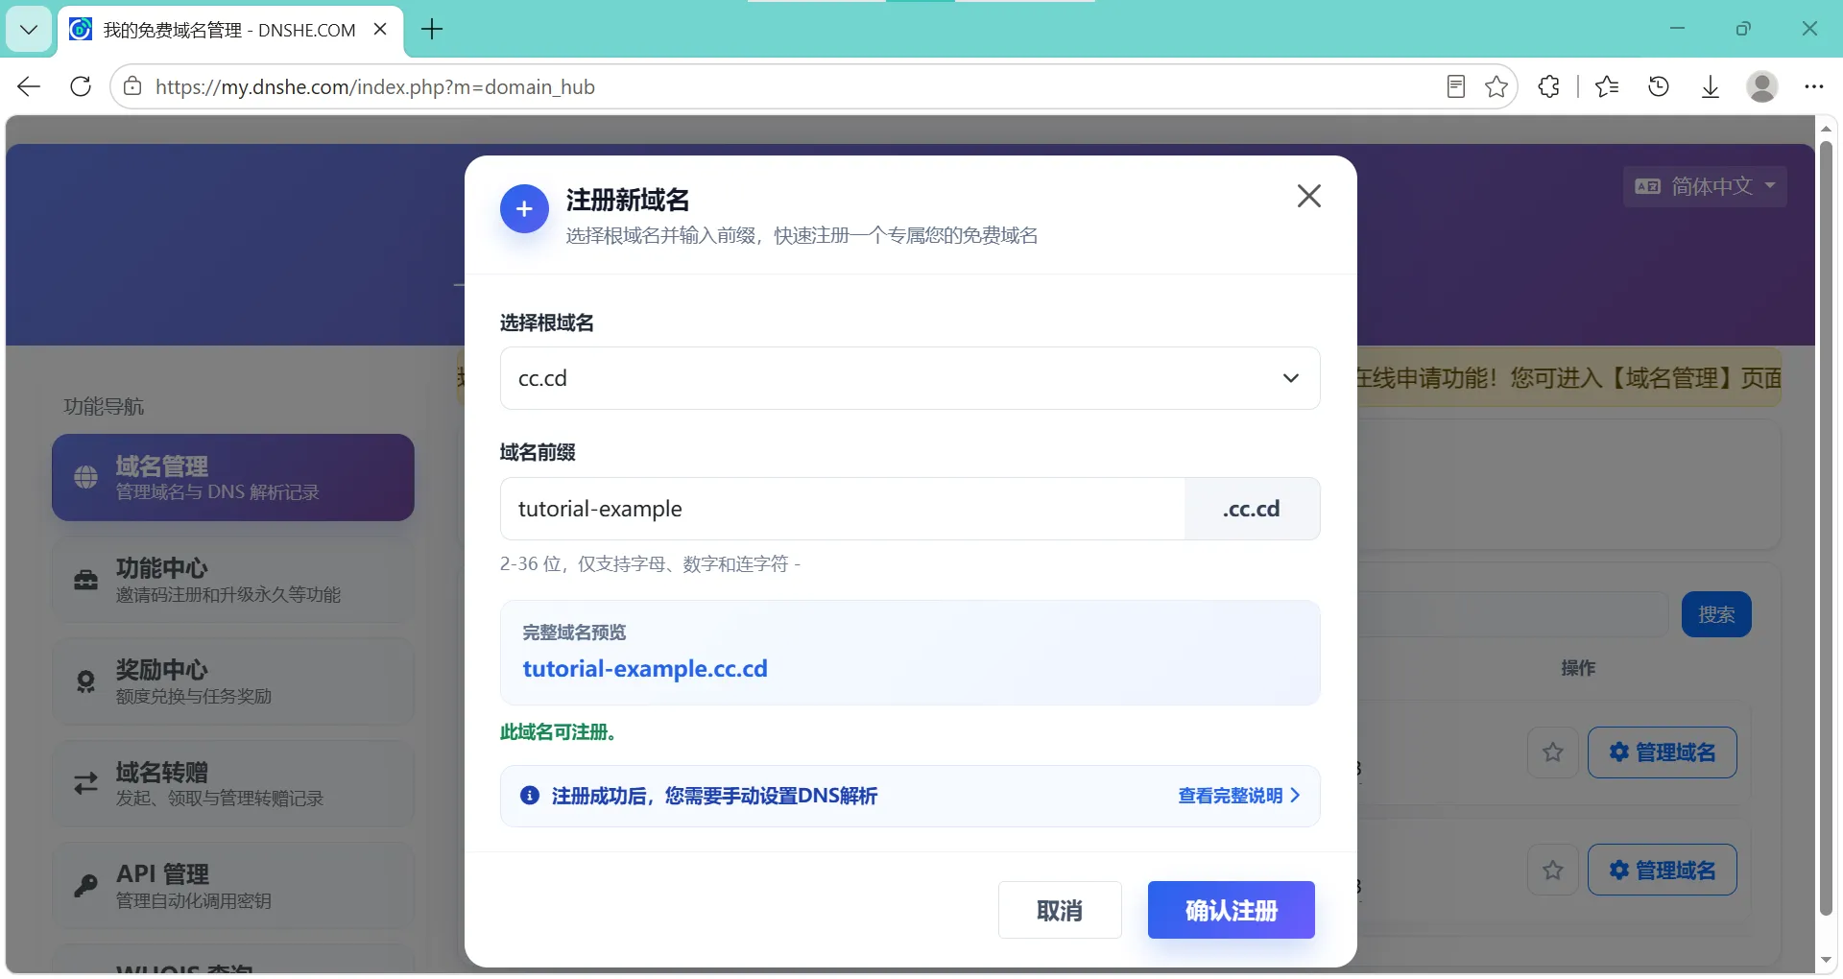The image size is (1843, 979).
Task: Open the 查看完整说明 link
Action: [x=1238, y=796]
